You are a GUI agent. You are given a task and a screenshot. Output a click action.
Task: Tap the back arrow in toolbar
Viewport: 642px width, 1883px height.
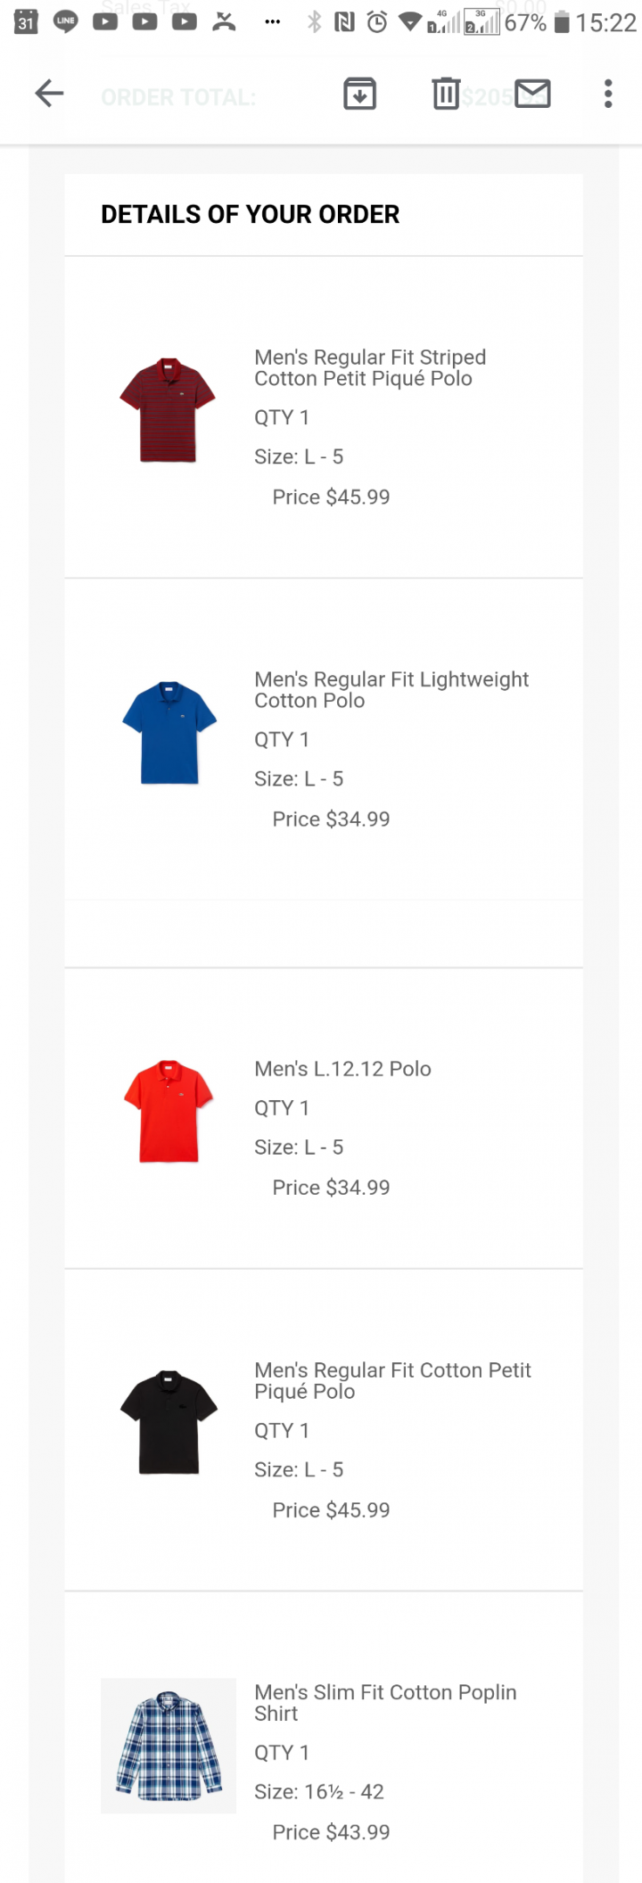49,94
